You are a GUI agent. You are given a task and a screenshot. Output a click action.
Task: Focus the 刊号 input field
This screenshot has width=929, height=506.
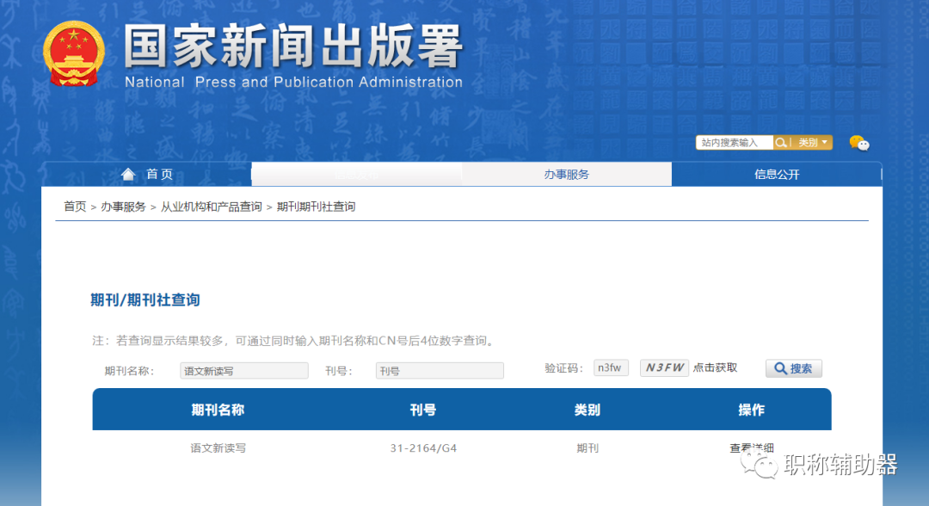tap(440, 371)
